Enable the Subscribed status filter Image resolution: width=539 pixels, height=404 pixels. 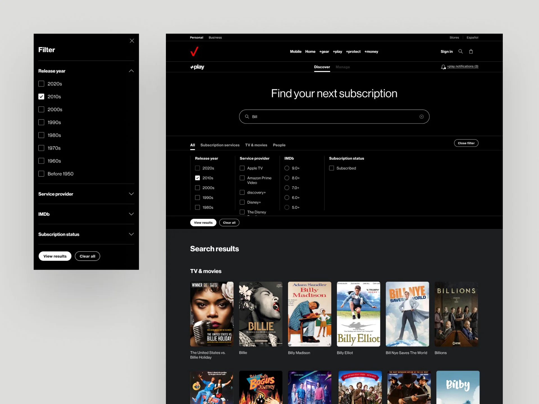332,168
